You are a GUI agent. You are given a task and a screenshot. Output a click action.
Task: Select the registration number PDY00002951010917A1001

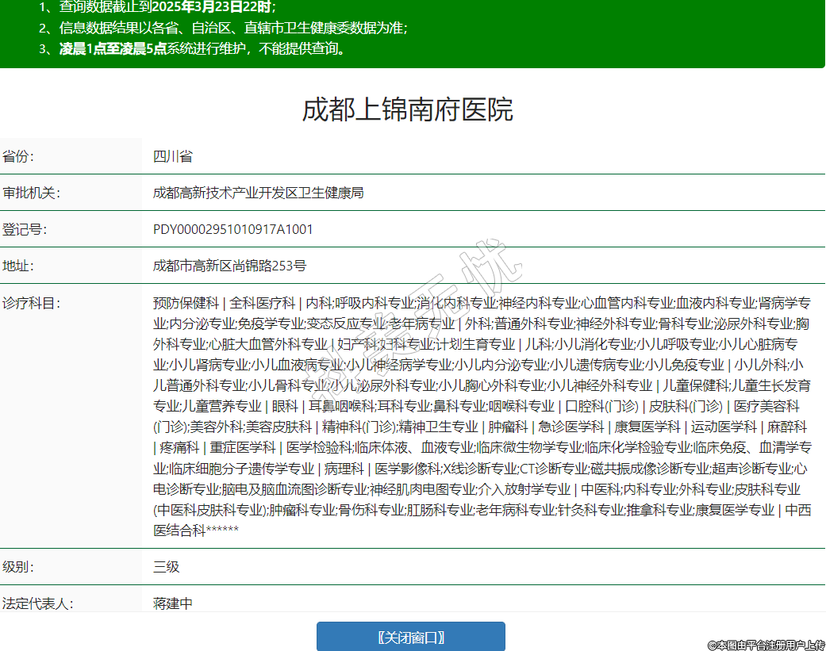(232, 229)
